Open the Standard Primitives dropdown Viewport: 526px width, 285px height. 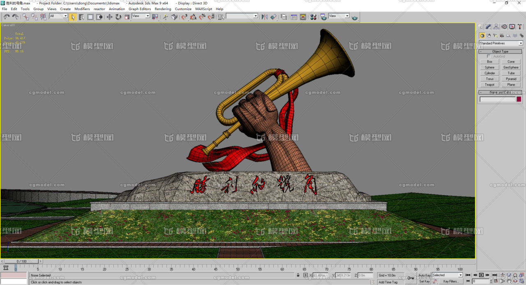tap(501, 43)
